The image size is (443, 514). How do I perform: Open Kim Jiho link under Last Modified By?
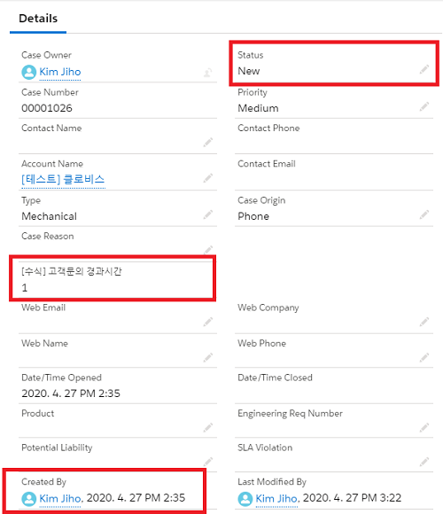tap(276, 498)
